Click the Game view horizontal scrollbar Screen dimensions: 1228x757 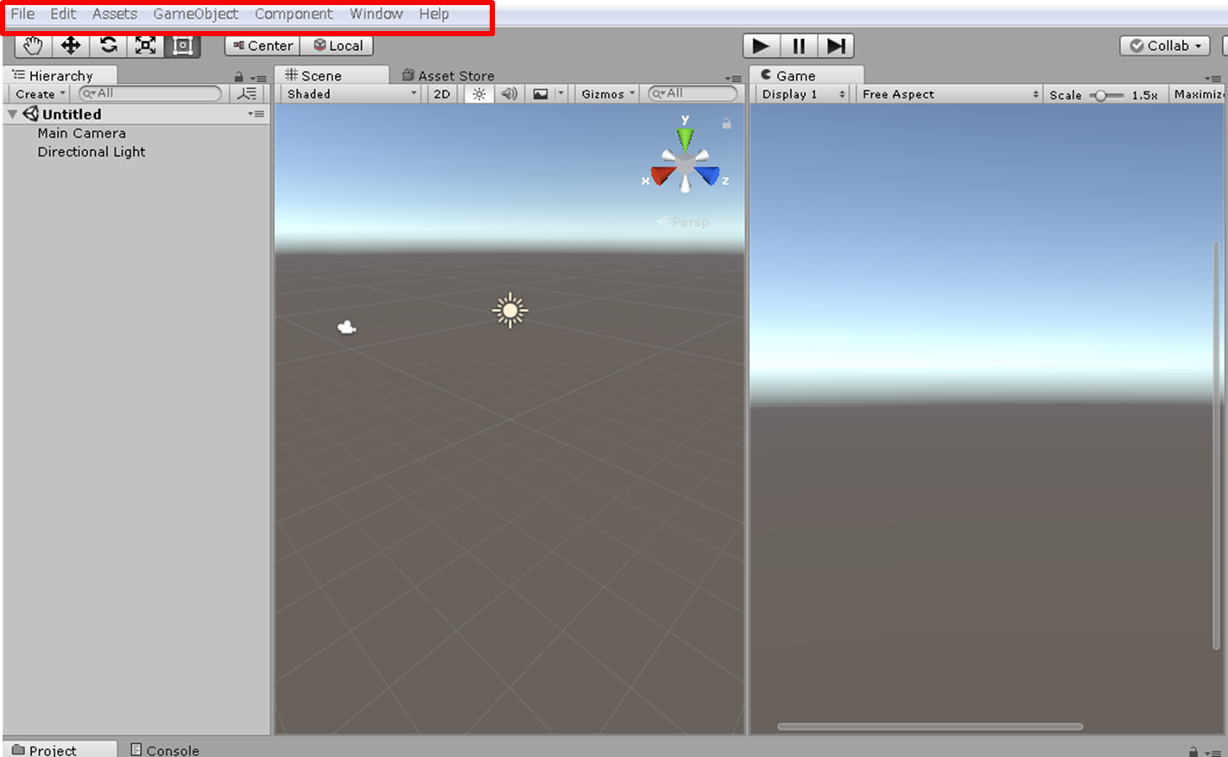pyautogui.click(x=930, y=726)
